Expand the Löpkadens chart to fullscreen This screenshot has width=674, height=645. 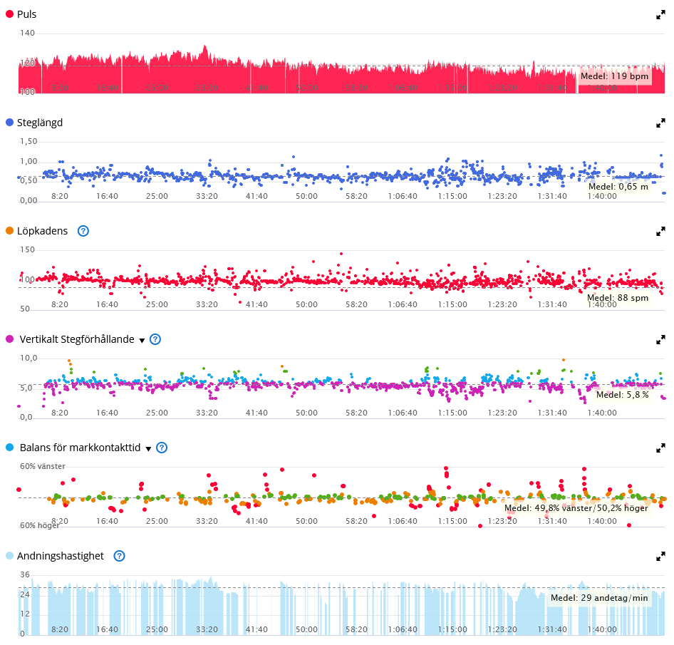click(660, 232)
